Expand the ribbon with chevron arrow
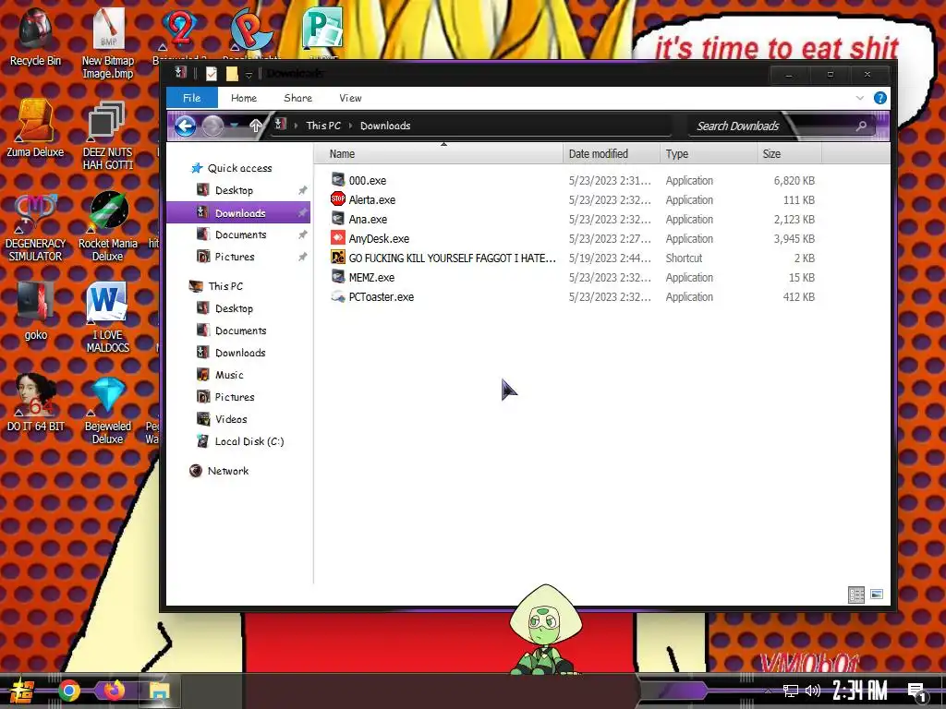This screenshot has width=946, height=709. (860, 98)
